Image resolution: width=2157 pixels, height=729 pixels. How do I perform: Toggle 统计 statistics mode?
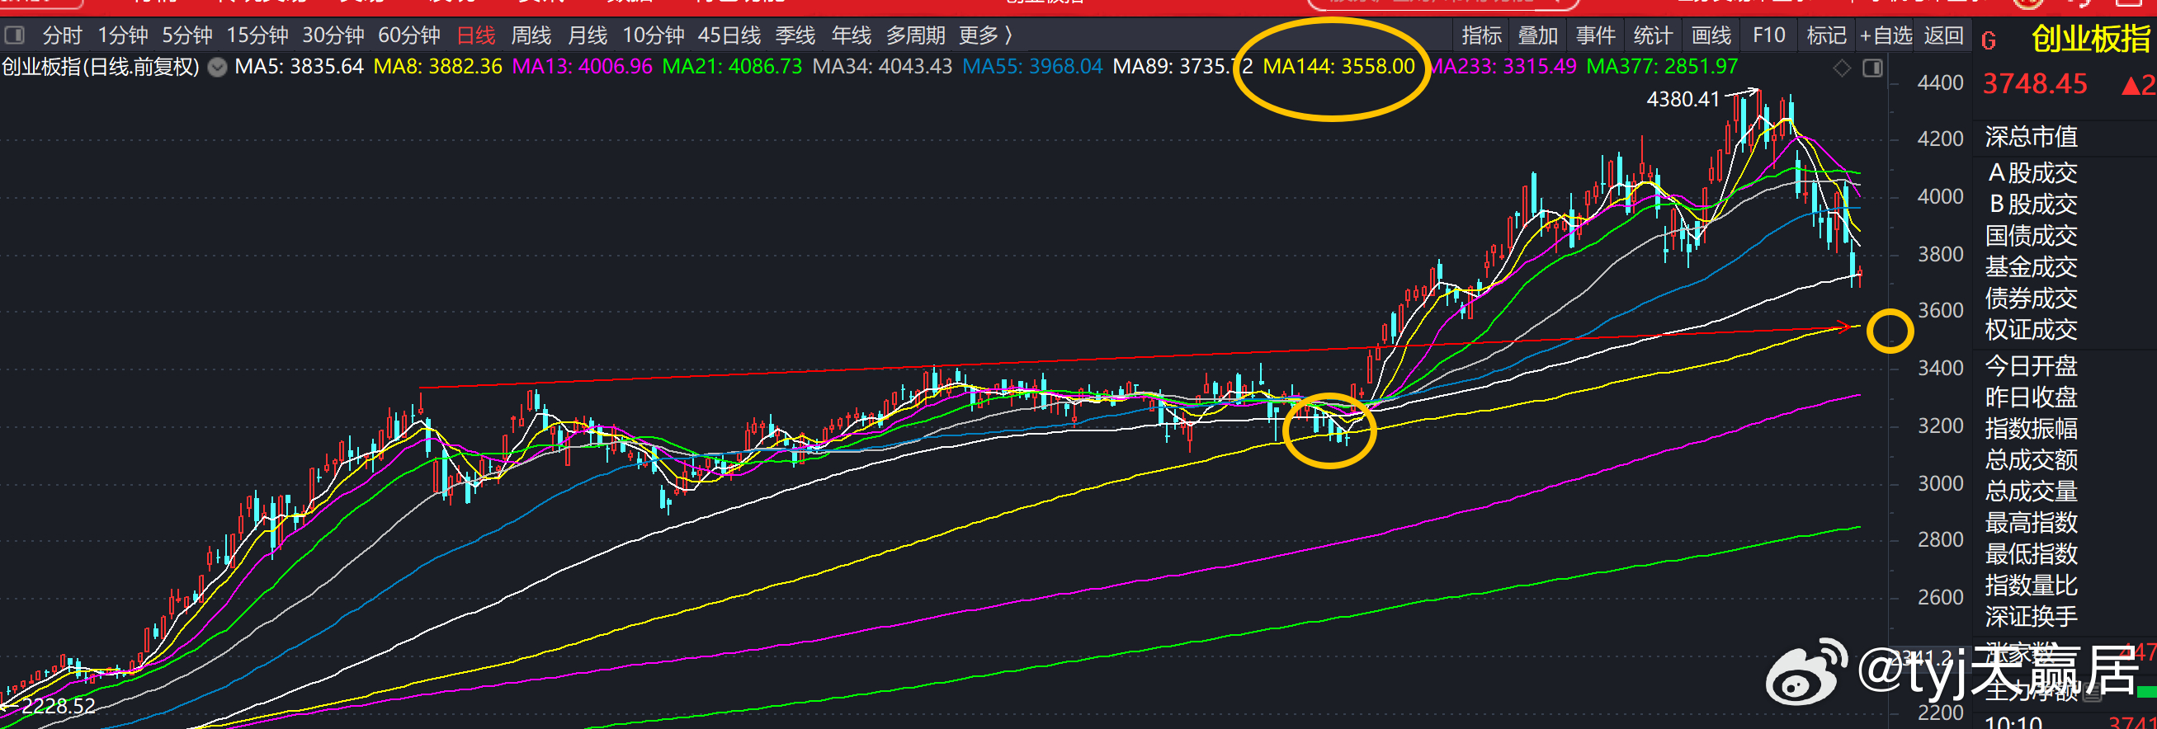tap(1652, 35)
